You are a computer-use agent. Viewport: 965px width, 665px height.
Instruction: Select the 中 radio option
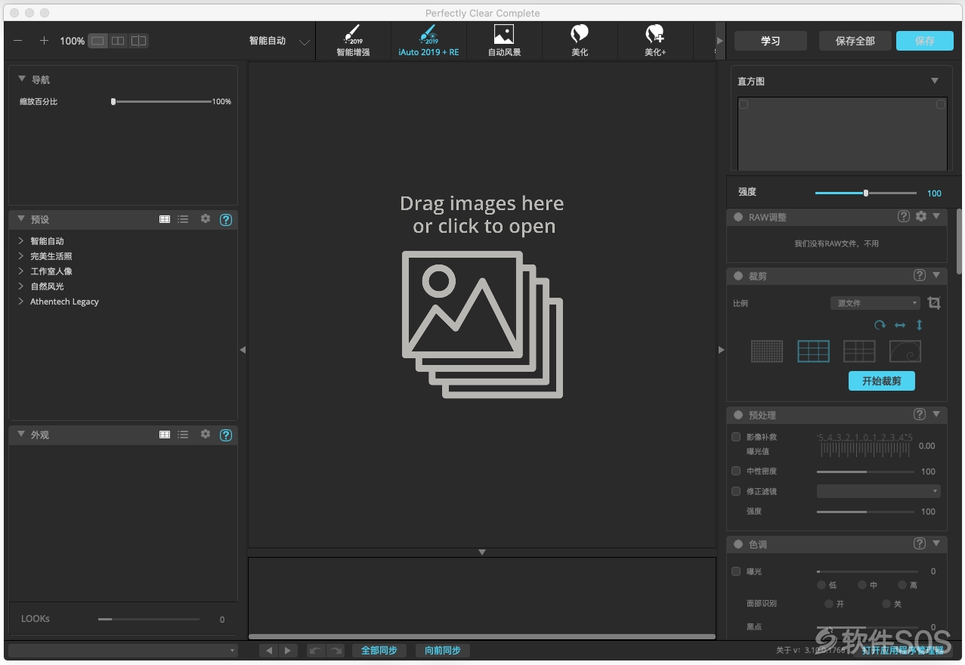tap(862, 585)
